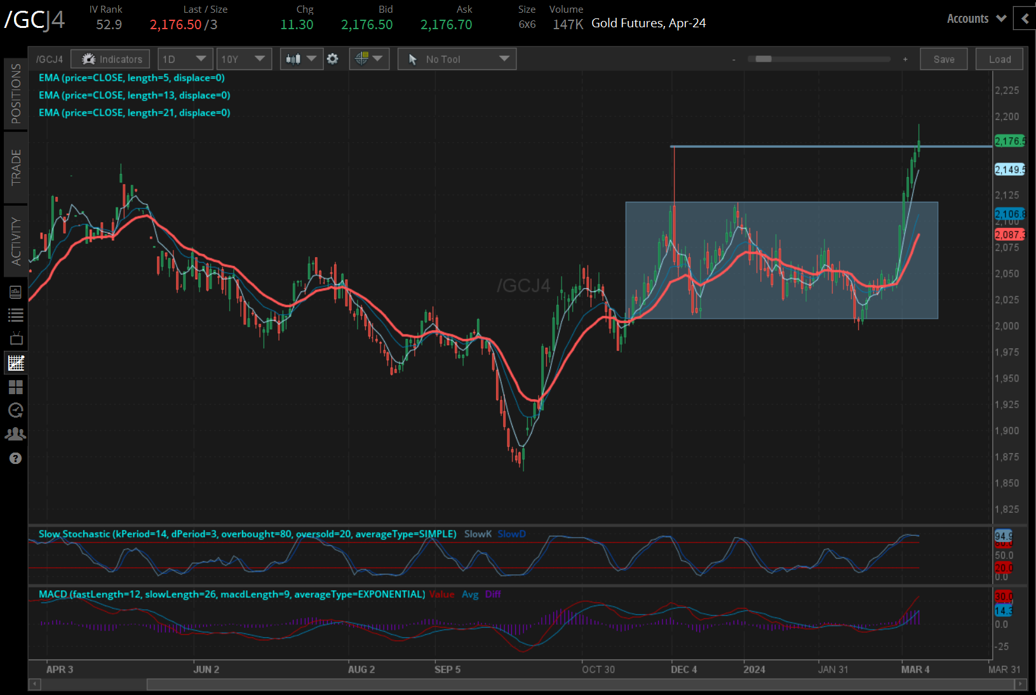Image resolution: width=1036 pixels, height=695 pixels.
Task: Click the research book icon in sidebar
Action: (x=15, y=292)
